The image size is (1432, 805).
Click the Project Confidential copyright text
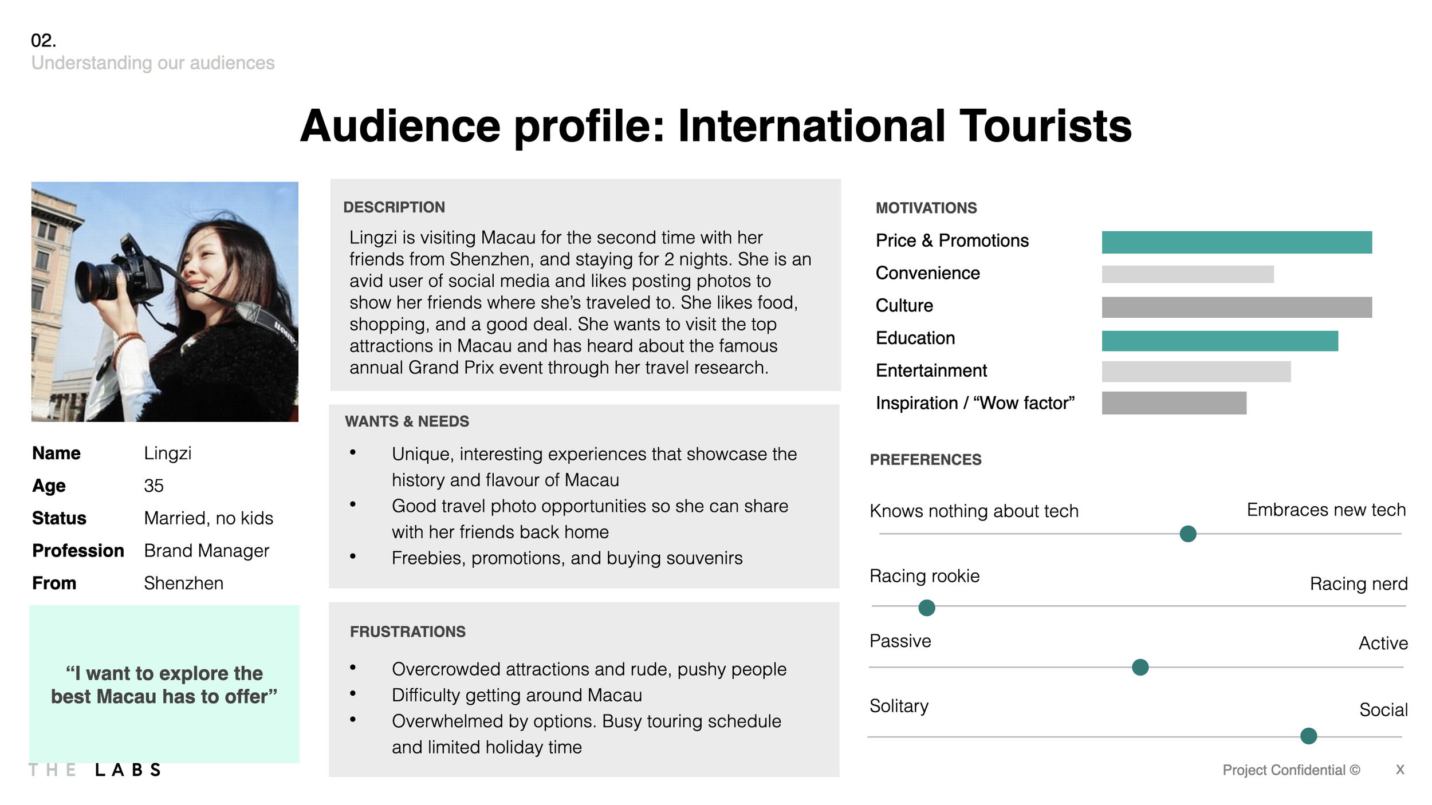click(1291, 770)
